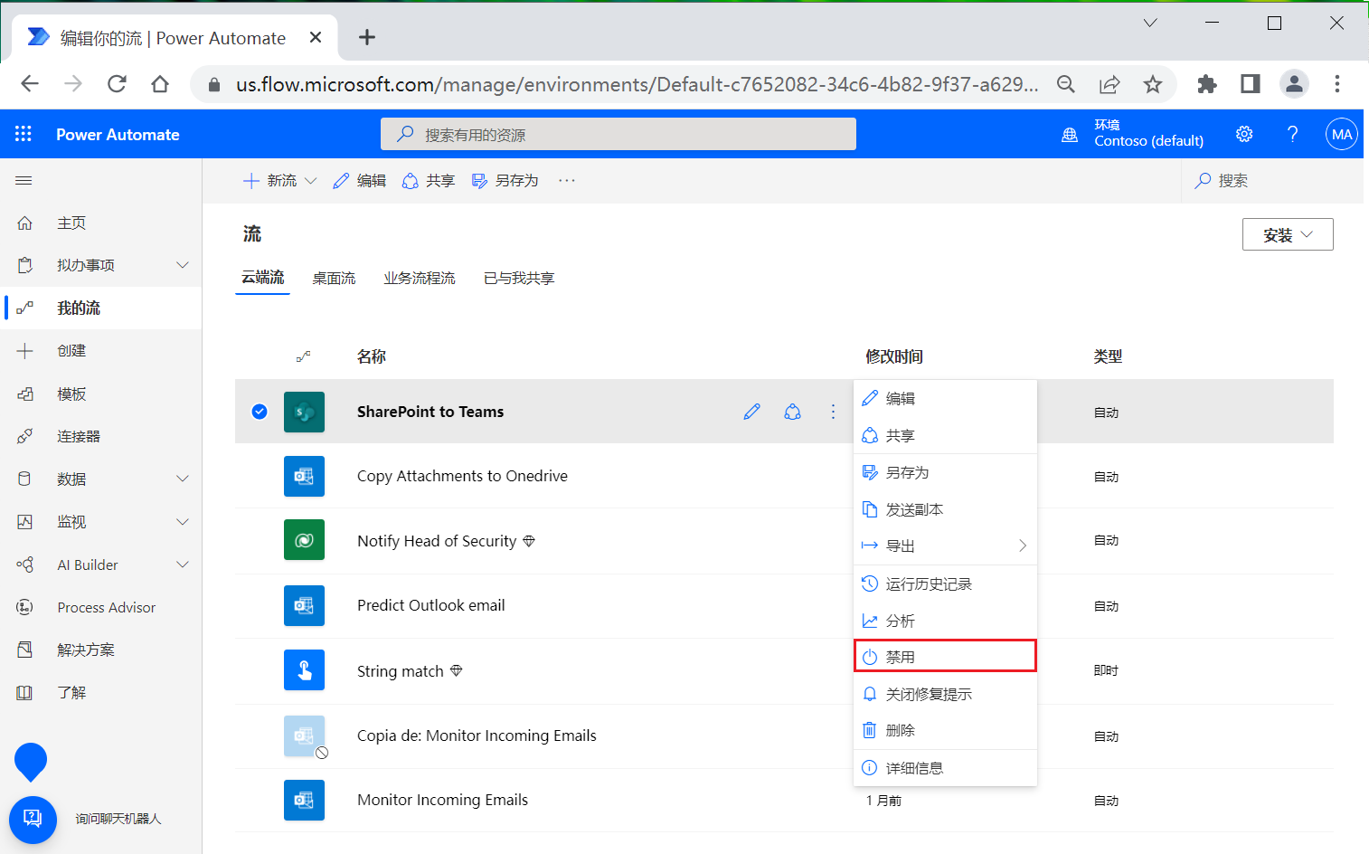The height and width of the screenshot is (854, 1369).
Task: Select 发送副本 in the context menu
Action: pos(945,509)
